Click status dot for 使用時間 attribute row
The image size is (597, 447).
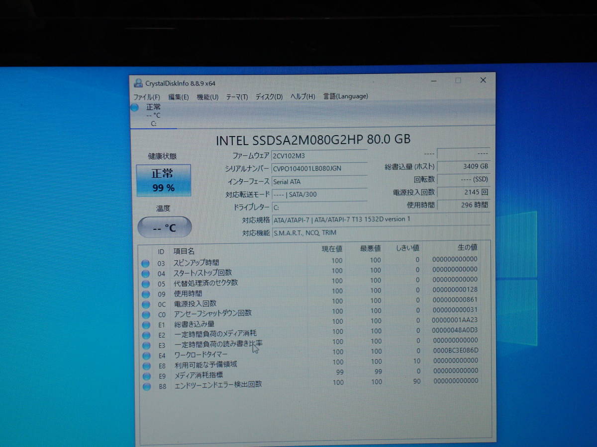tap(145, 294)
